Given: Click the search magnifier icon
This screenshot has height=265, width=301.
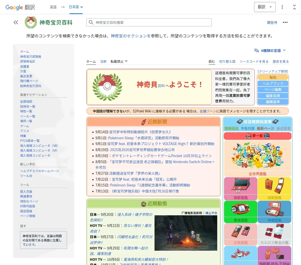Looking at the screenshot, I should (91, 22).
